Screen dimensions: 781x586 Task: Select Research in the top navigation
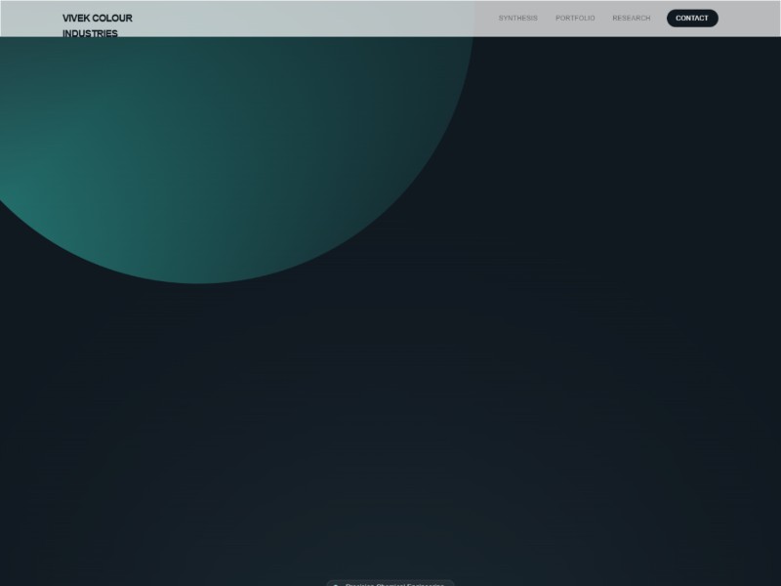pos(631,19)
